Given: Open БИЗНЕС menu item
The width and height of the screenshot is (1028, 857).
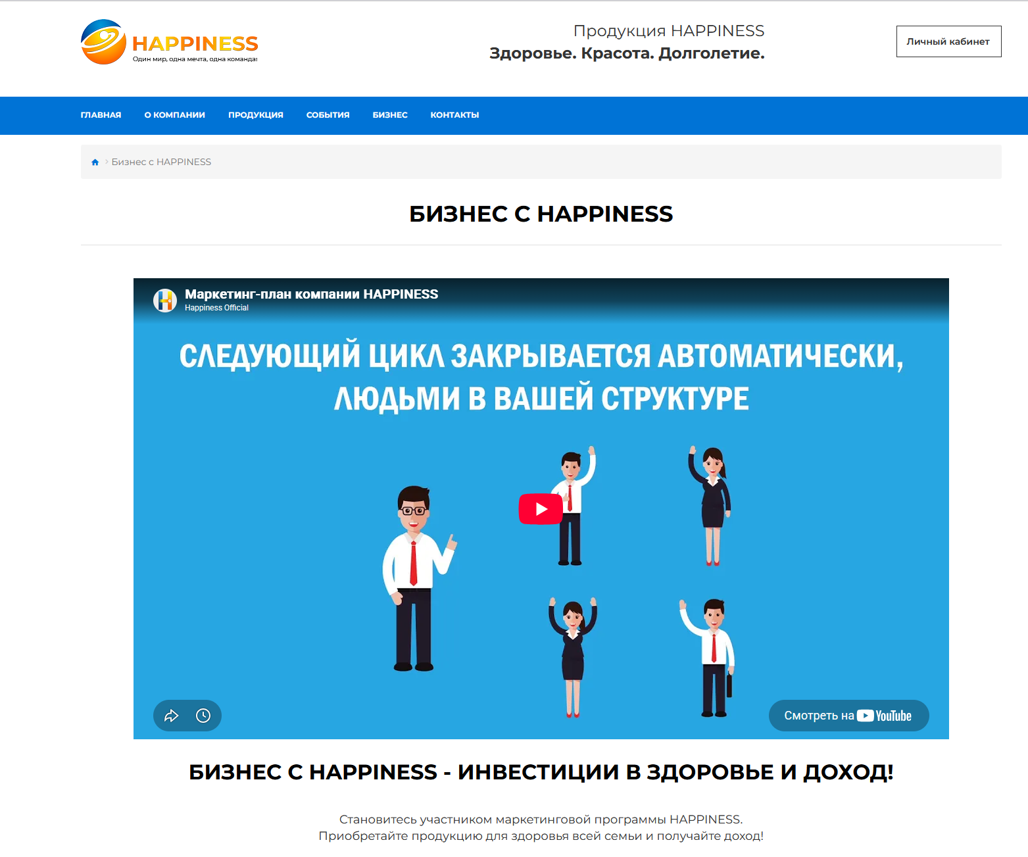Looking at the screenshot, I should [390, 115].
